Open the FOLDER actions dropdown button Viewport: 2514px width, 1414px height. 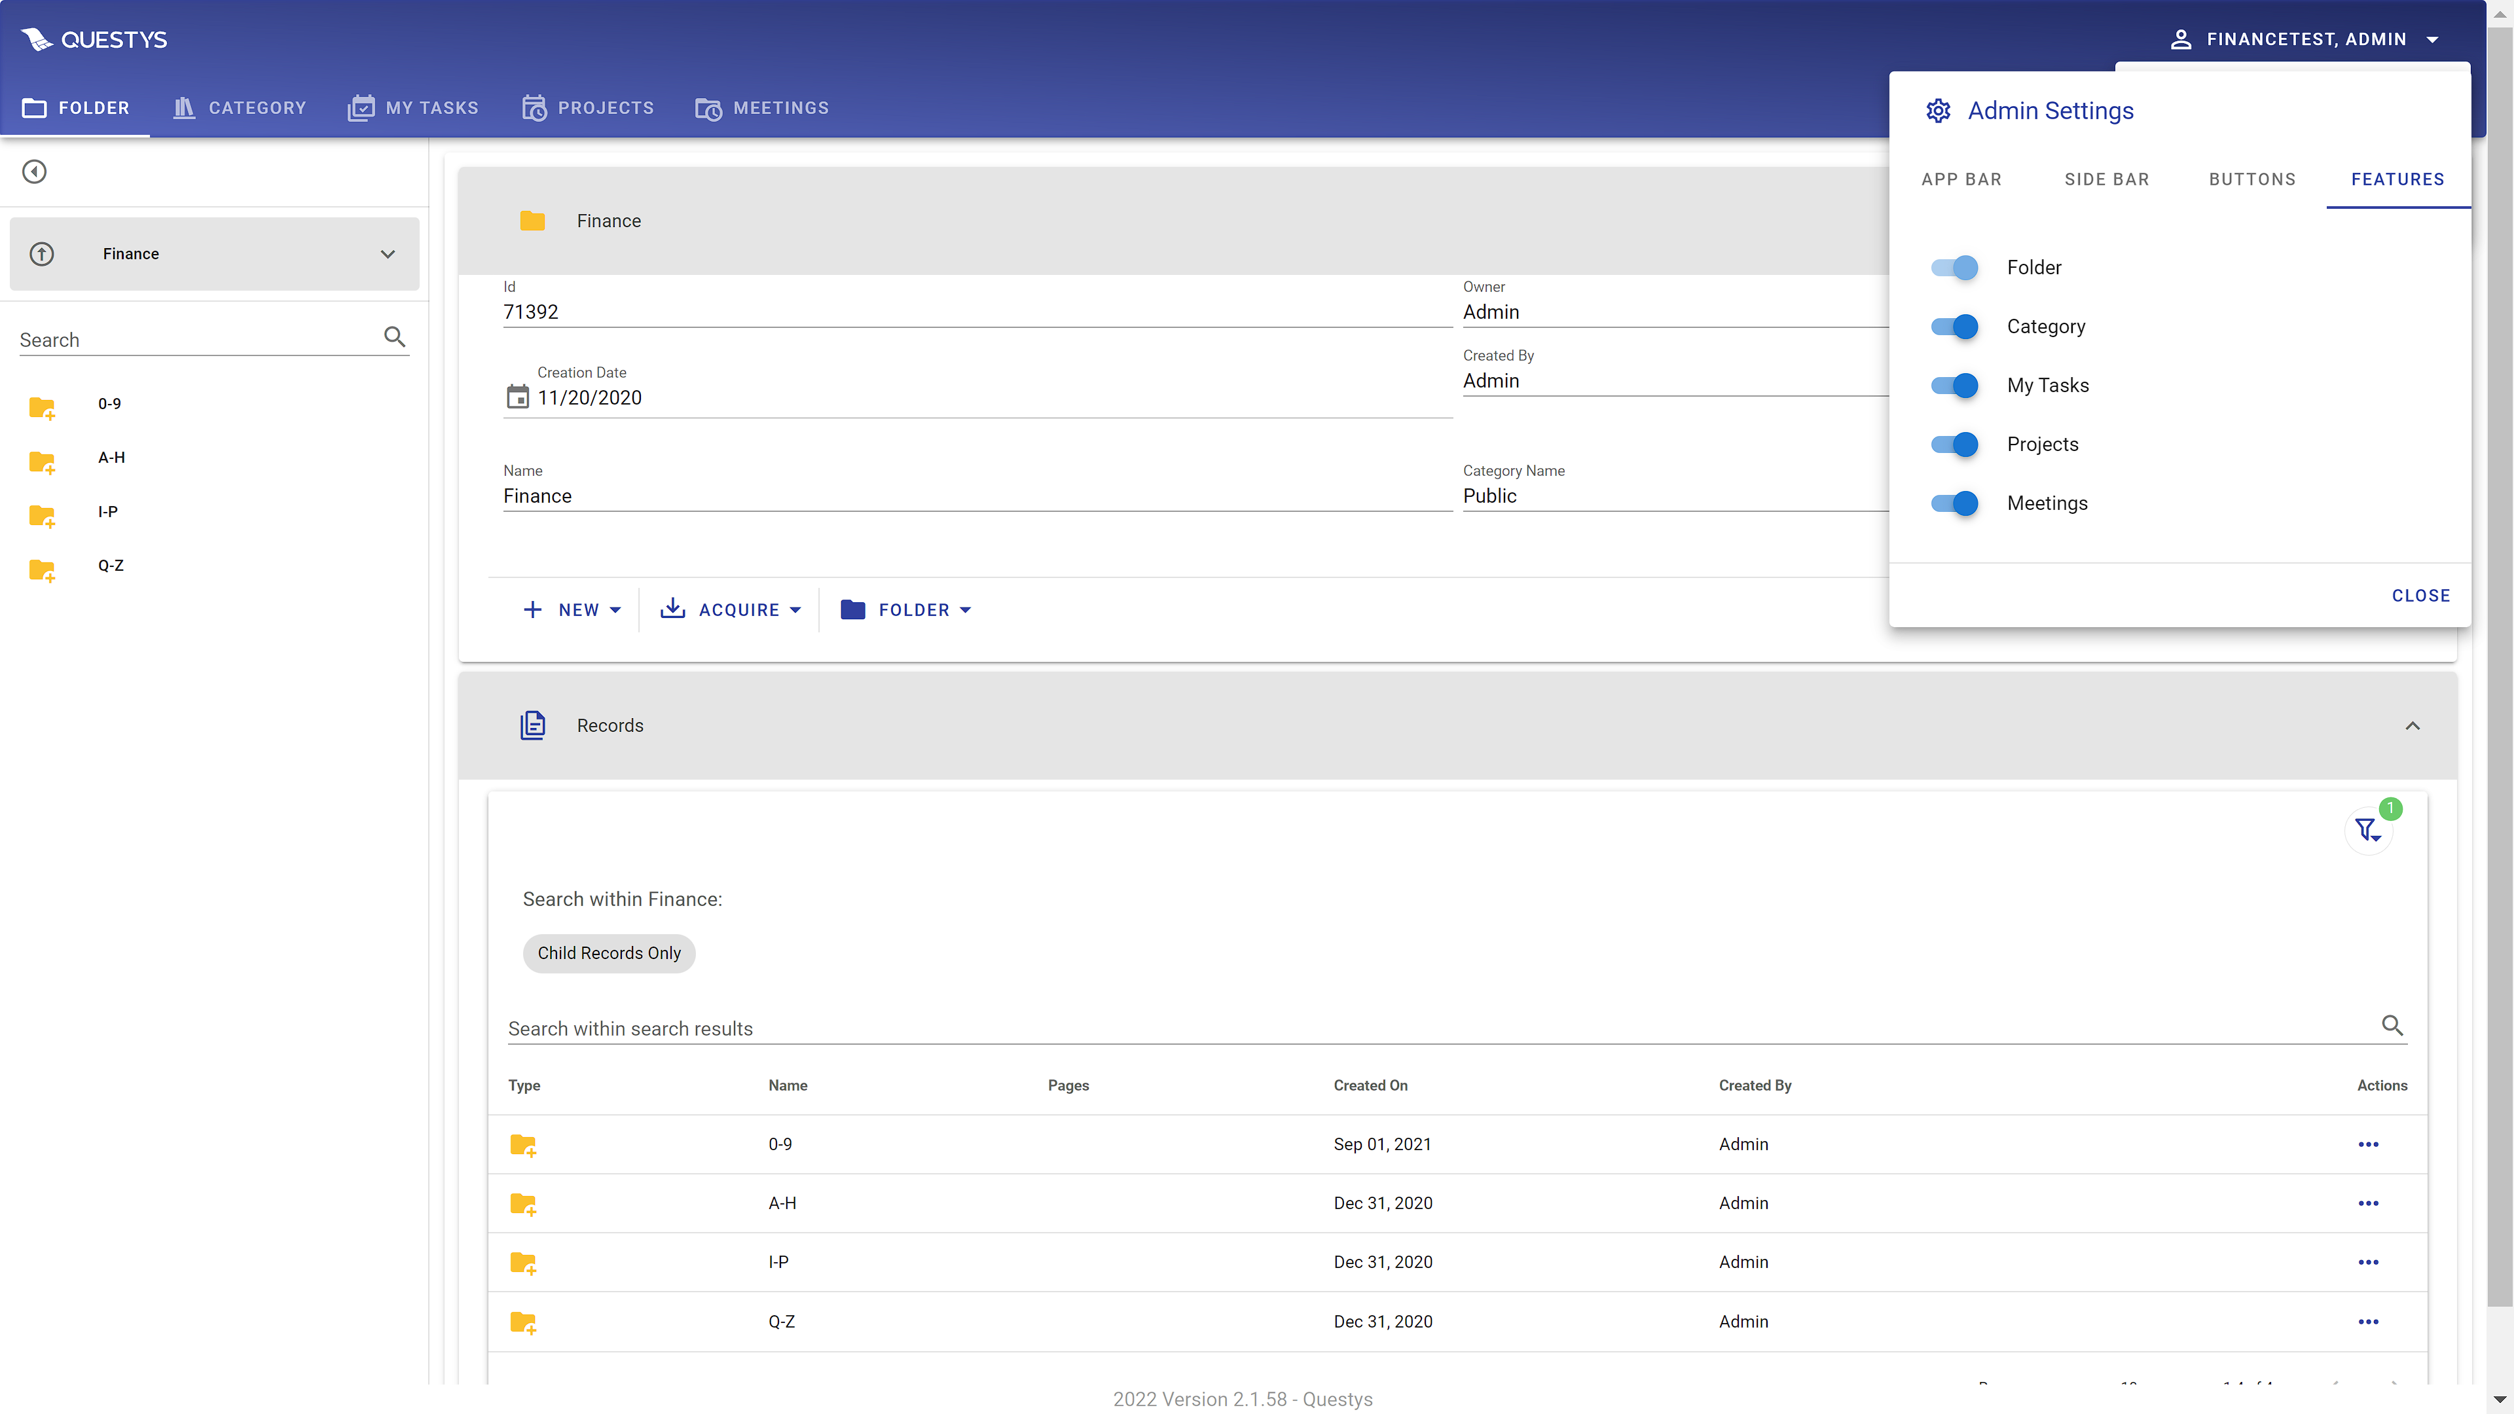(x=905, y=610)
